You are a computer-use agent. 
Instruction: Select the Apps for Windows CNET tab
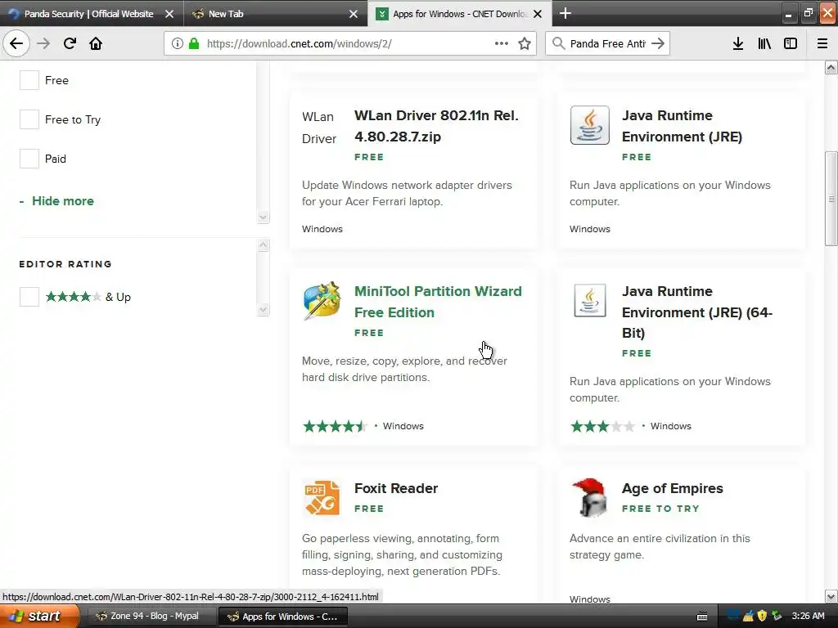[x=460, y=14]
